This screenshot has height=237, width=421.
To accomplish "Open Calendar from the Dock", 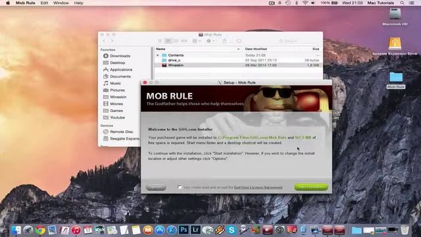I will [87, 230].
